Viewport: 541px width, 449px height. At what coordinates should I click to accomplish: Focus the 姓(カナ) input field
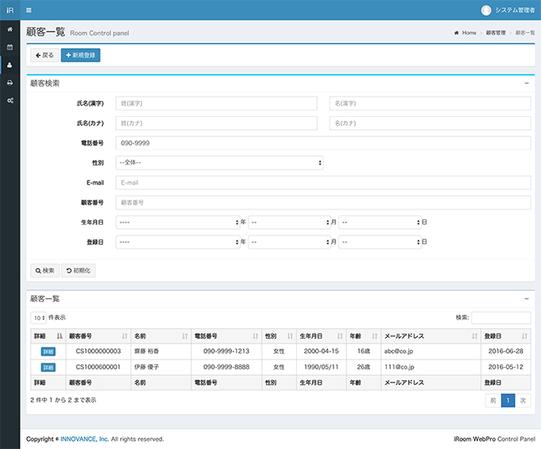pyautogui.click(x=217, y=123)
